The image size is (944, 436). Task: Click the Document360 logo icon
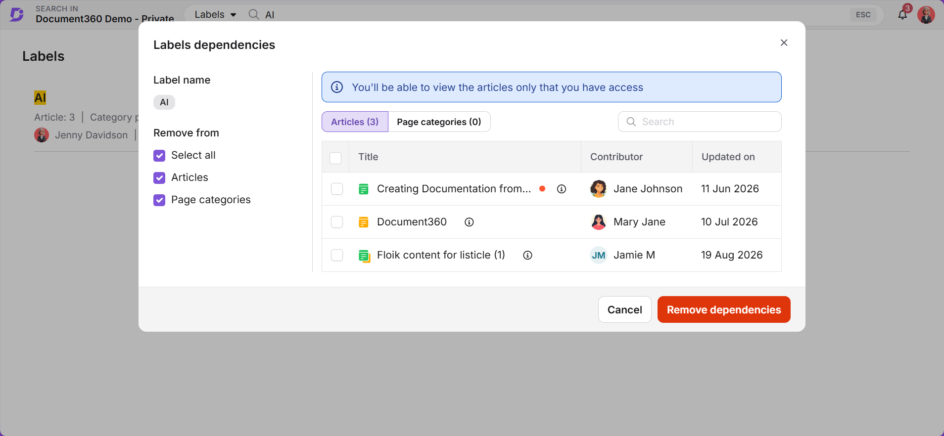pos(17,14)
